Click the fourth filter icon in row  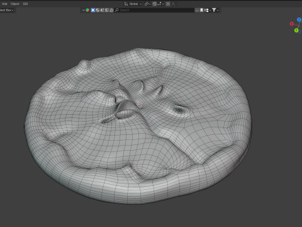click(102, 10)
